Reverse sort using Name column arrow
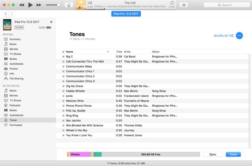 [108, 52]
